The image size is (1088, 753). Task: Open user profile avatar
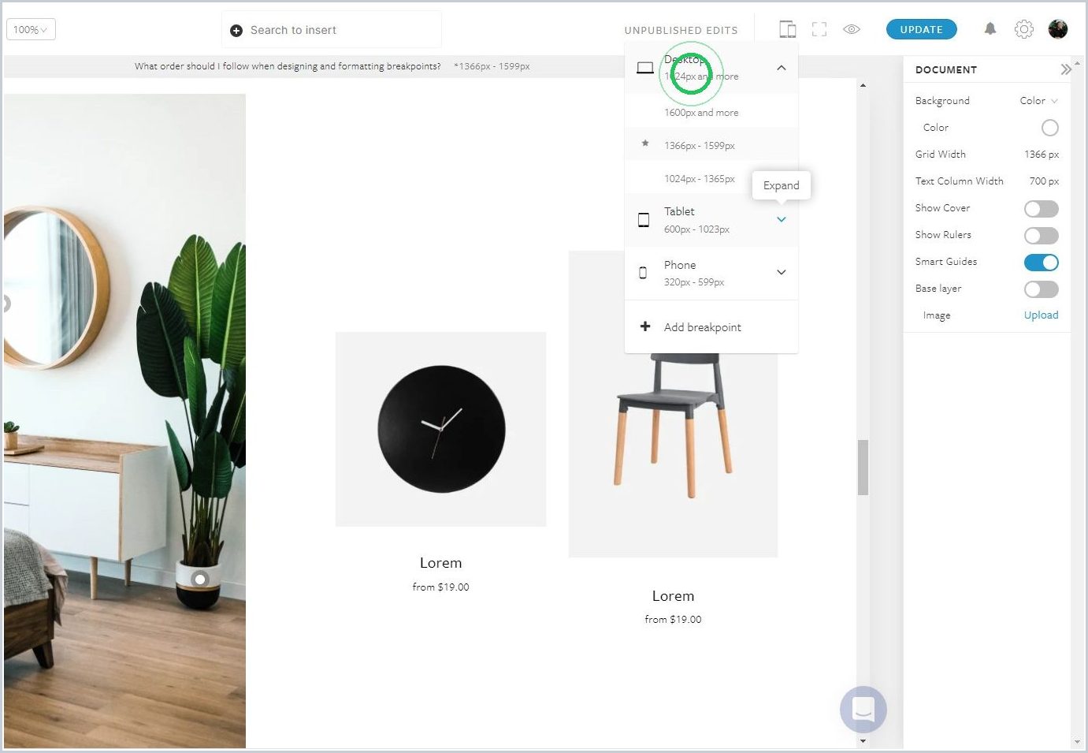coord(1058,29)
